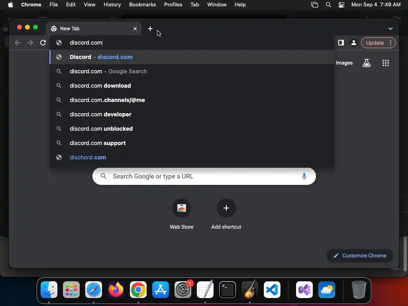
Task: Open the Tab menu
Action: (x=194, y=5)
